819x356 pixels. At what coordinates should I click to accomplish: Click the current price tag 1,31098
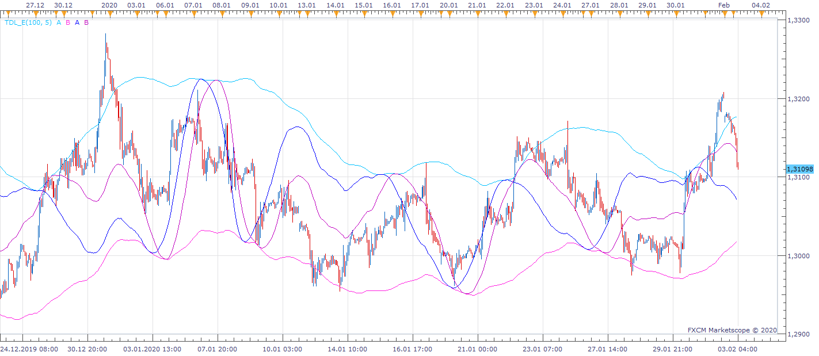pos(799,169)
